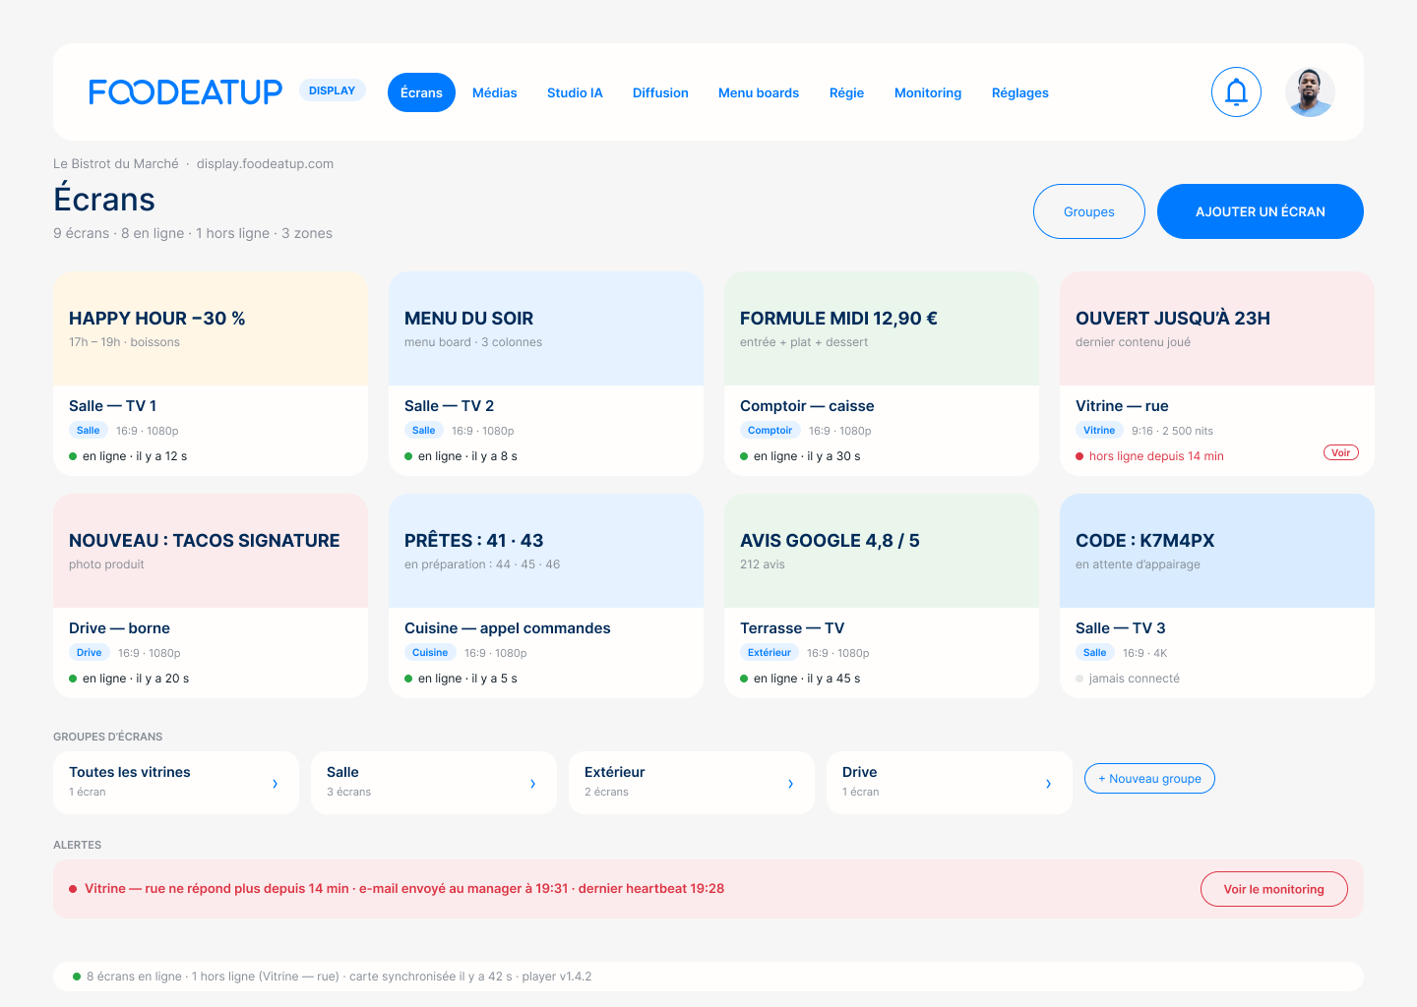
Task: Open the NOUVEAU : TACOS SIGNATURE preview
Action: pos(211,551)
